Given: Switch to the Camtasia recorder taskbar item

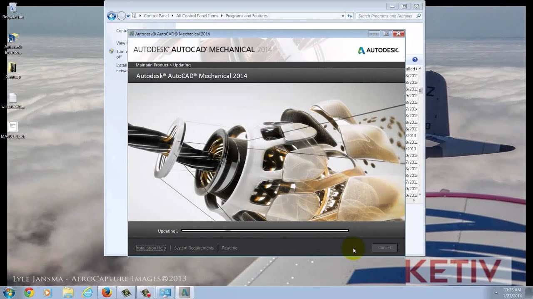Looking at the screenshot, I should click(126, 292).
